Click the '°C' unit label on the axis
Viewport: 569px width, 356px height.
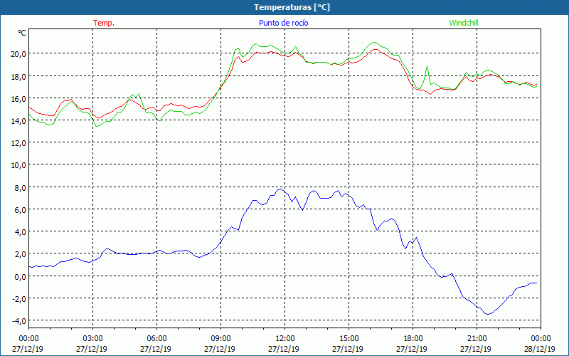point(22,33)
